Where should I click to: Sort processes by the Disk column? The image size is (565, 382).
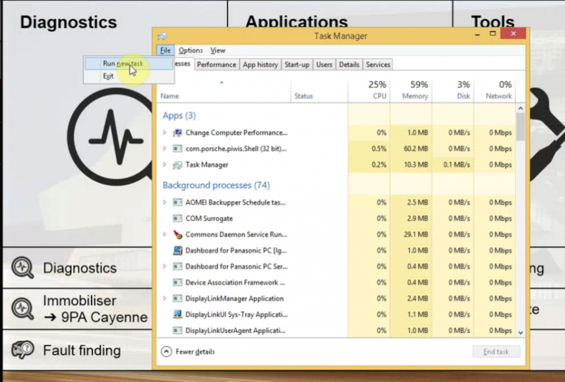452,90
